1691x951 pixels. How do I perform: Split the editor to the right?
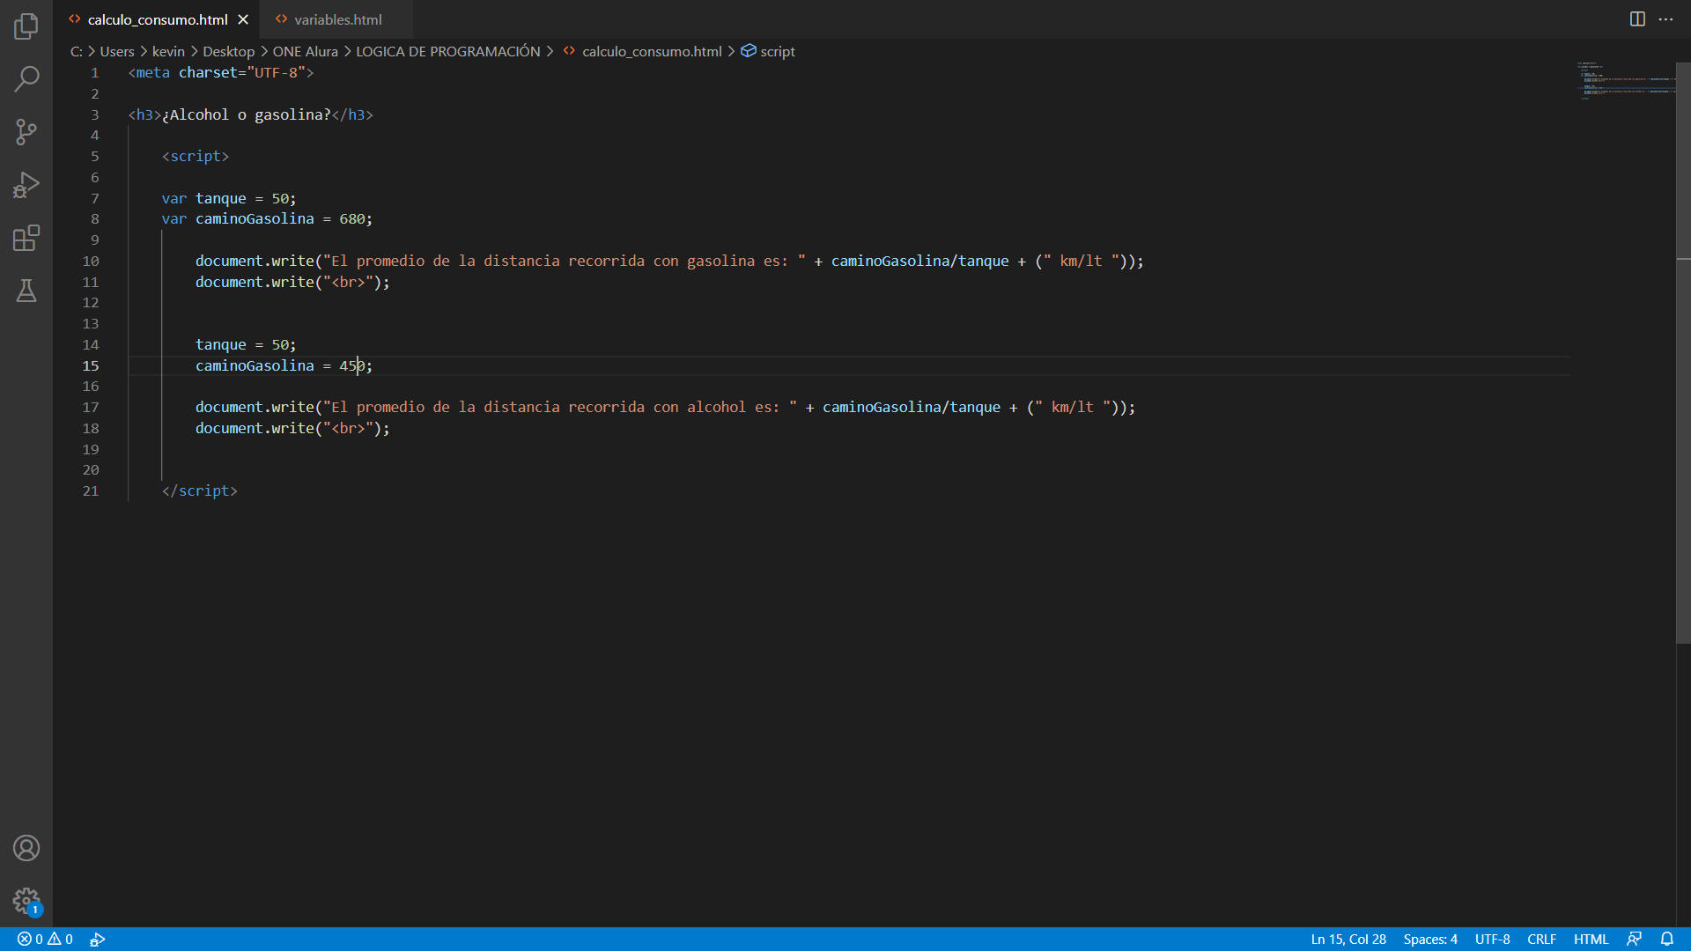(1637, 19)
